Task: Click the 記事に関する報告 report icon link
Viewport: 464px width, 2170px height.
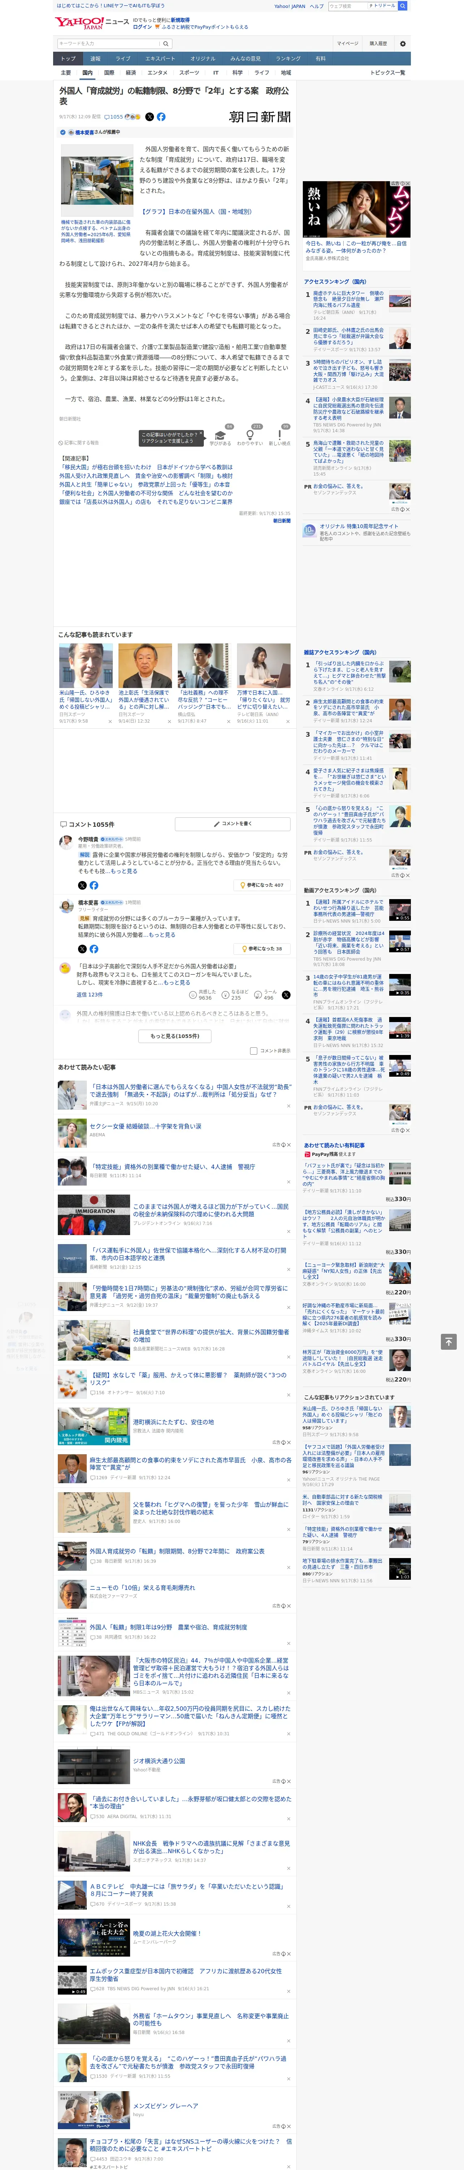Action: pos(80,442)
